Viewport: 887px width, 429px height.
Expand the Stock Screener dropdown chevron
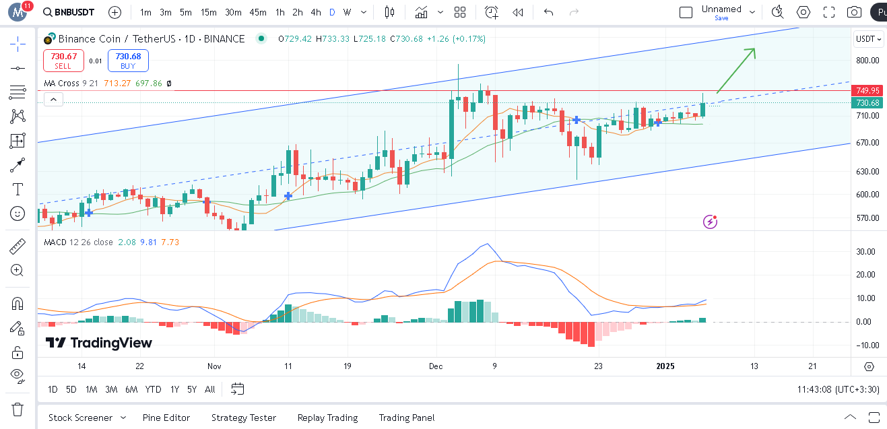pyautogui.click(x=123, y=418)
